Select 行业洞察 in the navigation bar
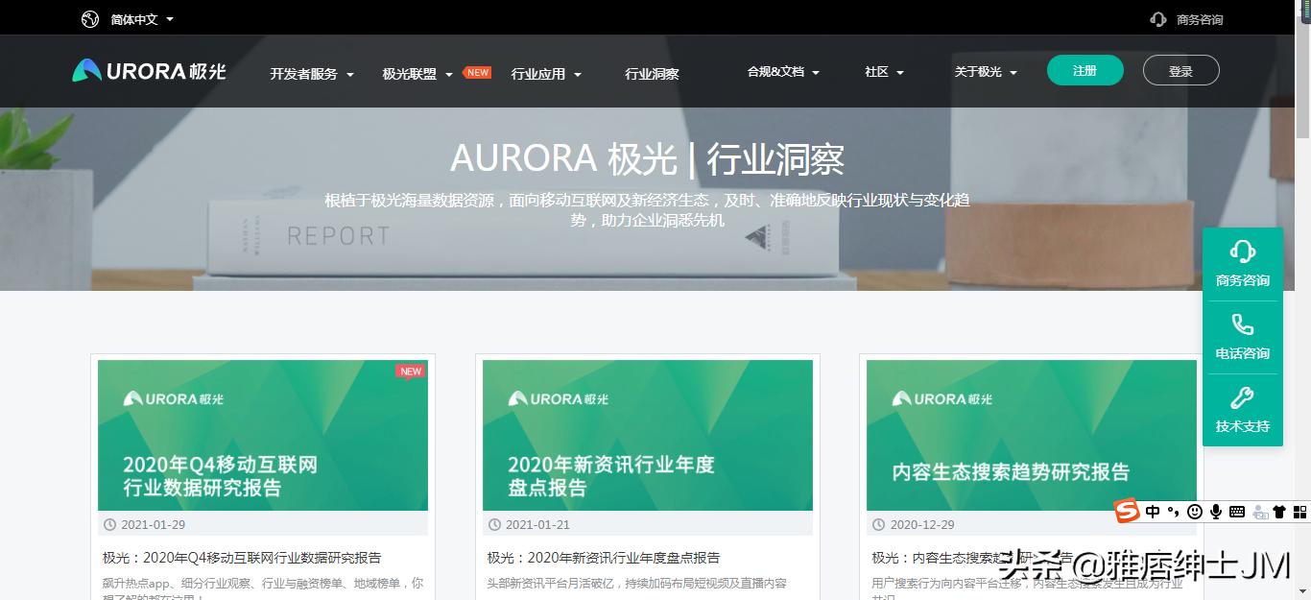 [652, 71]
